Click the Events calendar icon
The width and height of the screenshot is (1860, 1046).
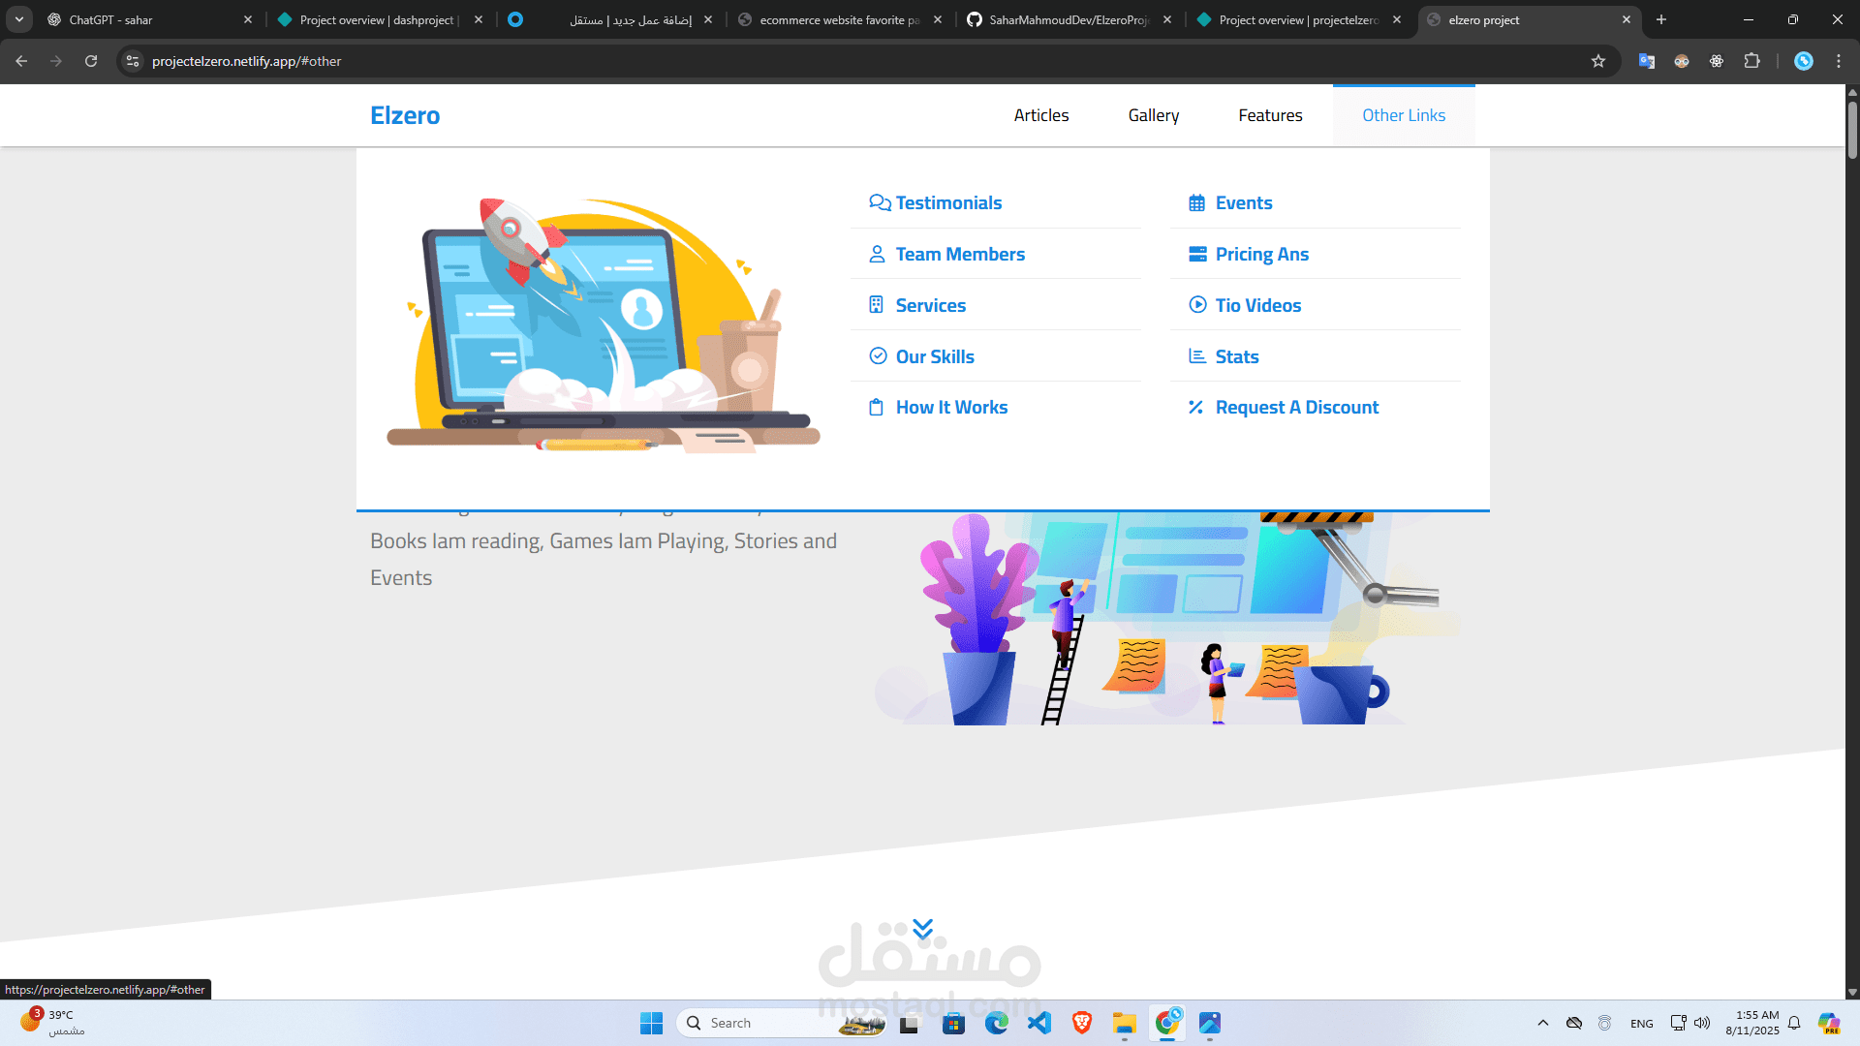tap(1197, 202)
